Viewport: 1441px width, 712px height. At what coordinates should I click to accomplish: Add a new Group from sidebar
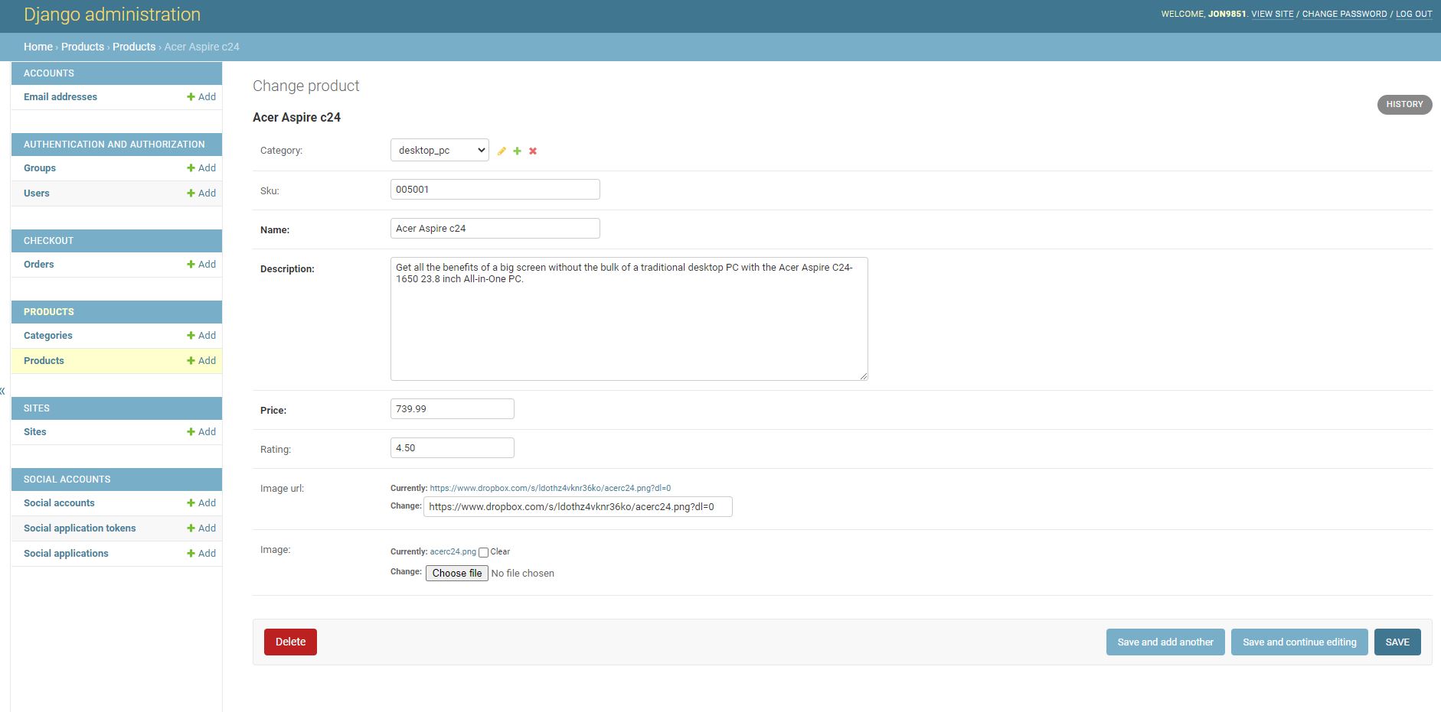point(201,168)
